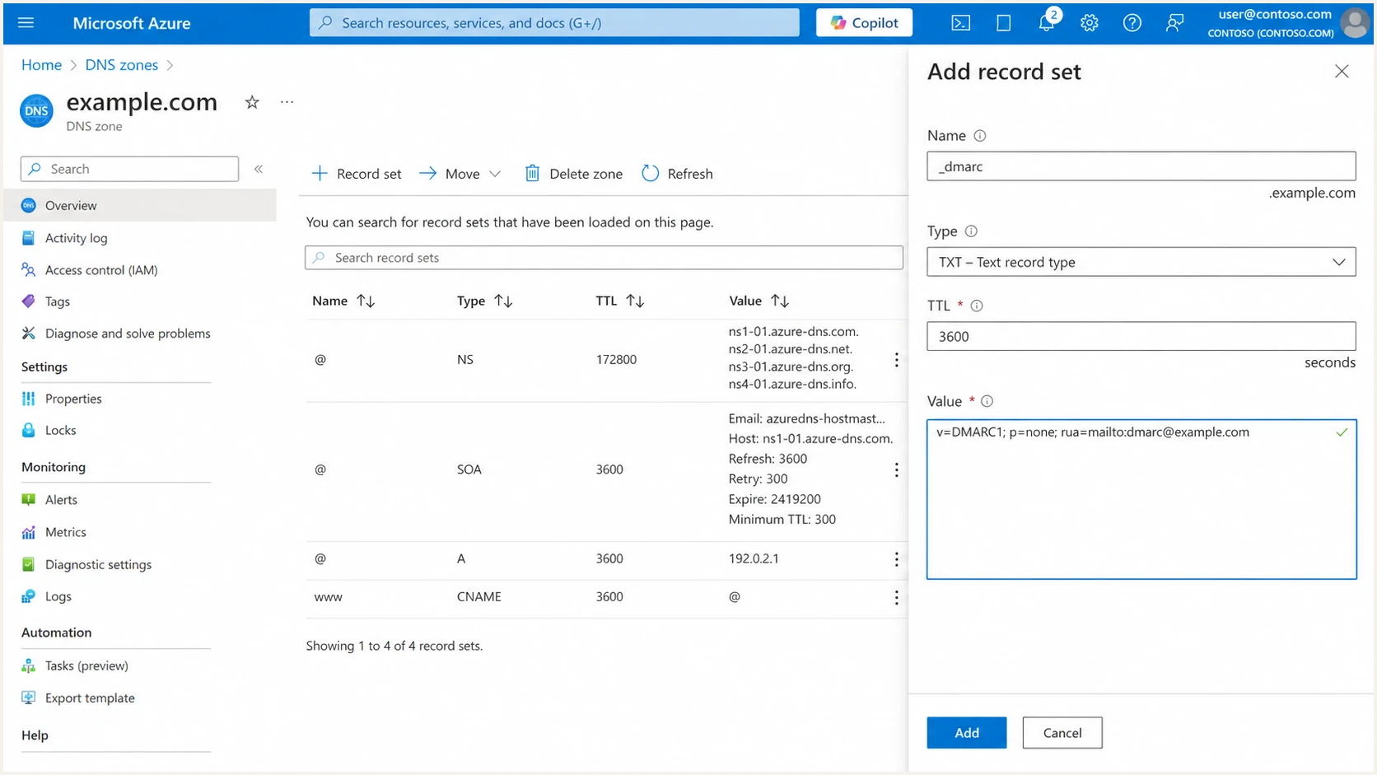The width and height of the screenshot is (1377, 775).
Task: Cancel adding the record set
Action: 1062,733
